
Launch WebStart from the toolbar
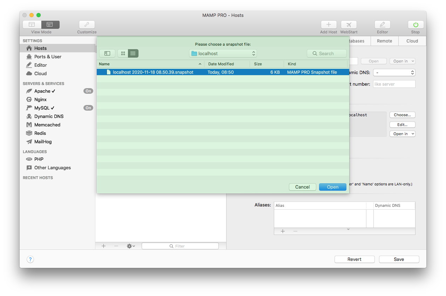point(349,25)
